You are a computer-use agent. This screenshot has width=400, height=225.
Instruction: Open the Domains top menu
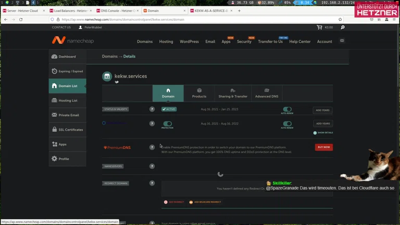(x=145, y=42)
